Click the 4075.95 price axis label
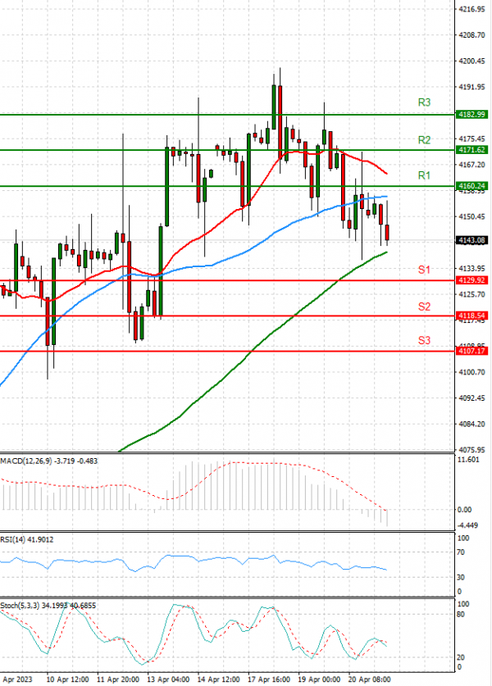Image resolution: width=492 pixels, height=686 pixels. pos(471,449)
